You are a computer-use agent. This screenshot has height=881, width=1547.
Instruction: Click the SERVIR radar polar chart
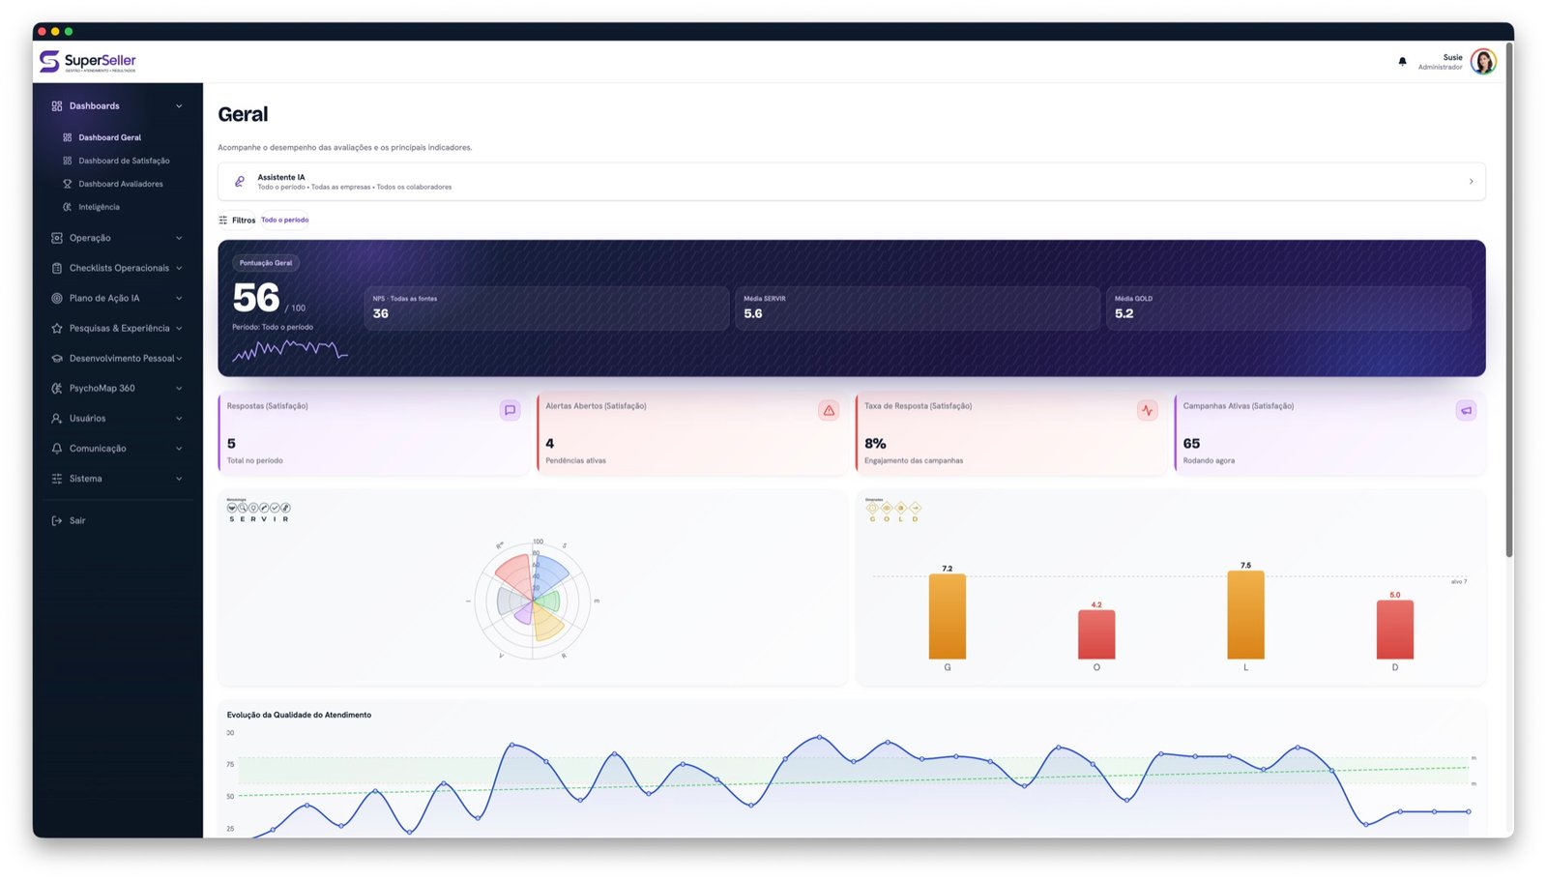pyautogui.click(x=533, y=601)
